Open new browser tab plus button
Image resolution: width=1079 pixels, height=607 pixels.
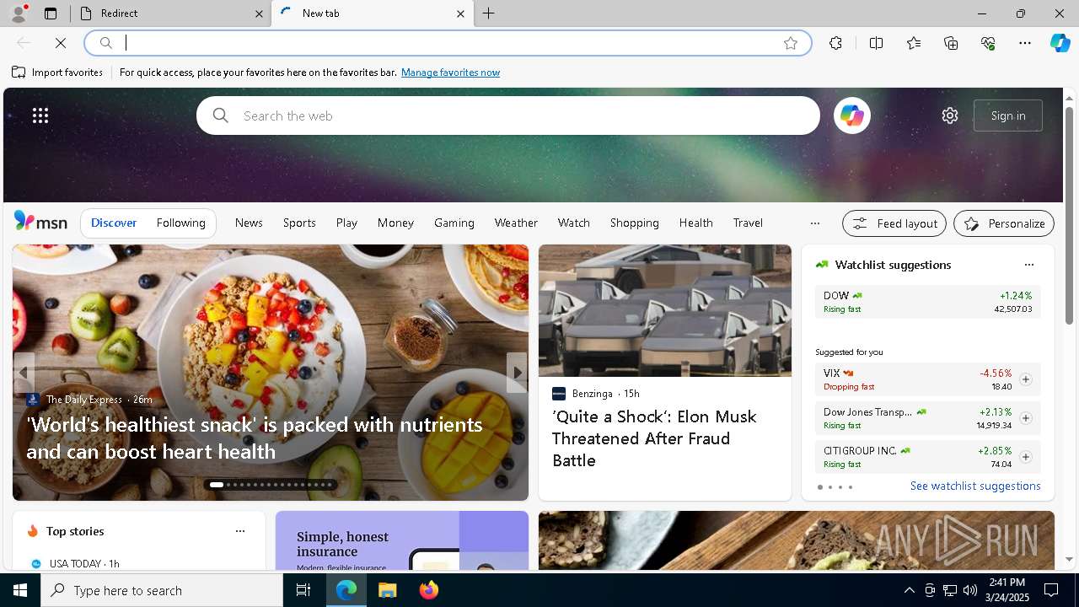coord(489,13)
